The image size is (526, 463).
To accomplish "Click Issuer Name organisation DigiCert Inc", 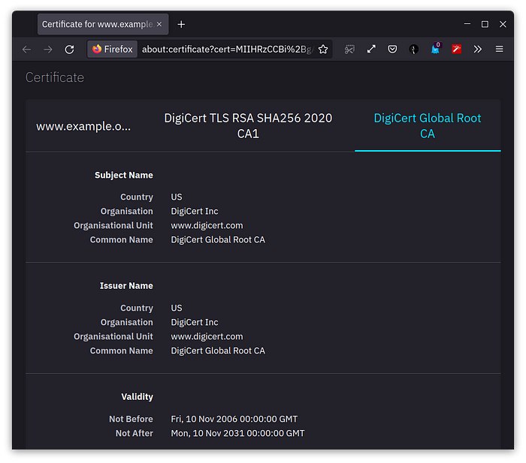I will 195,322.
